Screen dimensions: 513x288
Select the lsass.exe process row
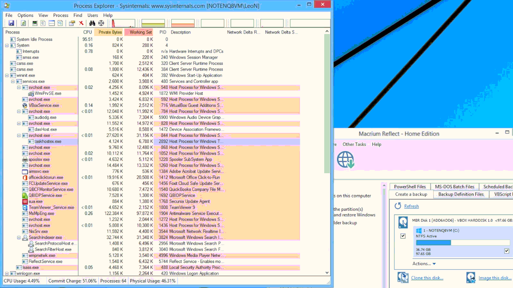tap(152, 268)
